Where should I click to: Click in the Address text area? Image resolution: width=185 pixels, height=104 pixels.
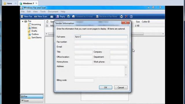click(99, 71)
